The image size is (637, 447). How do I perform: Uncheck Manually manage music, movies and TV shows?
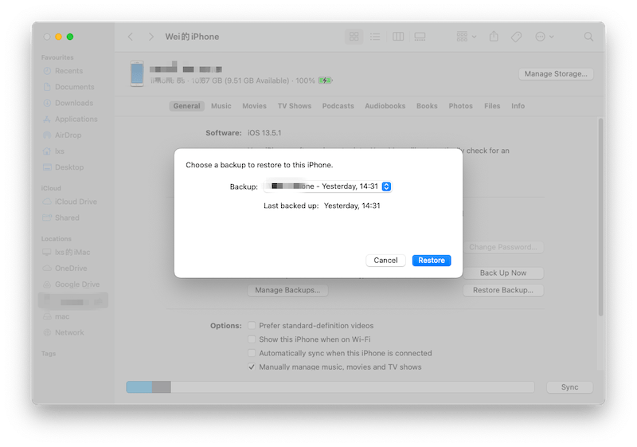[x=252, y=367]
